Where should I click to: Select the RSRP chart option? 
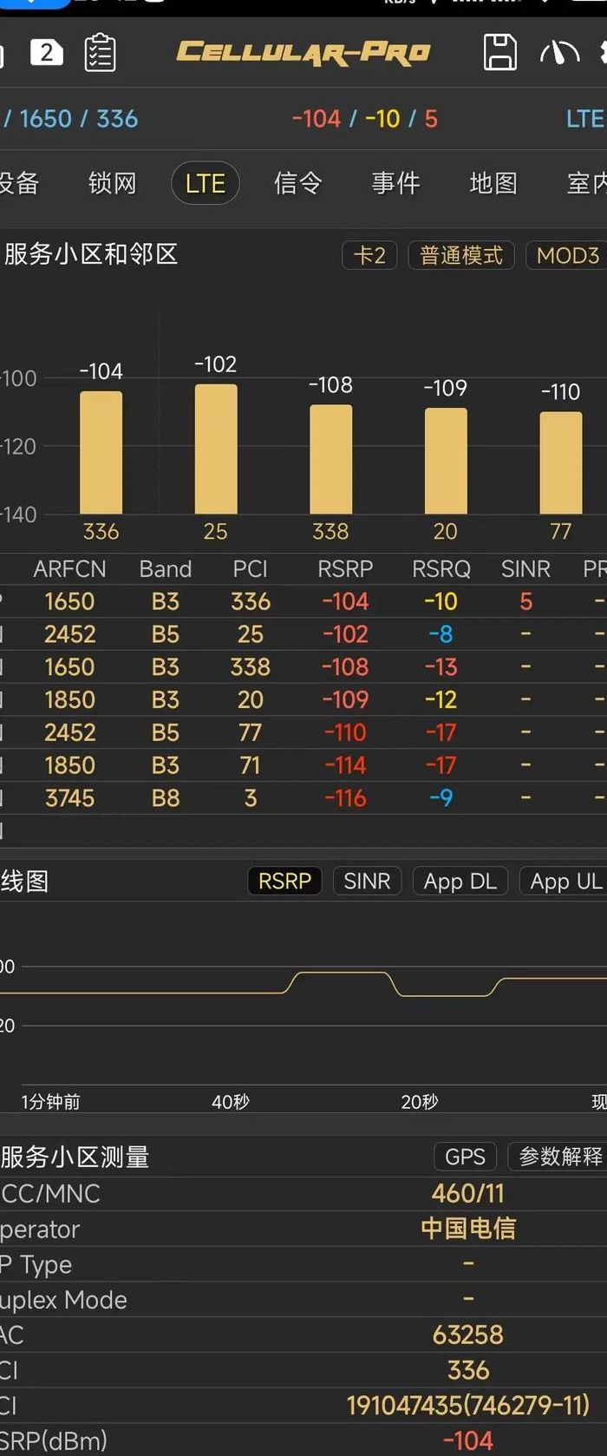pos(284,881)
